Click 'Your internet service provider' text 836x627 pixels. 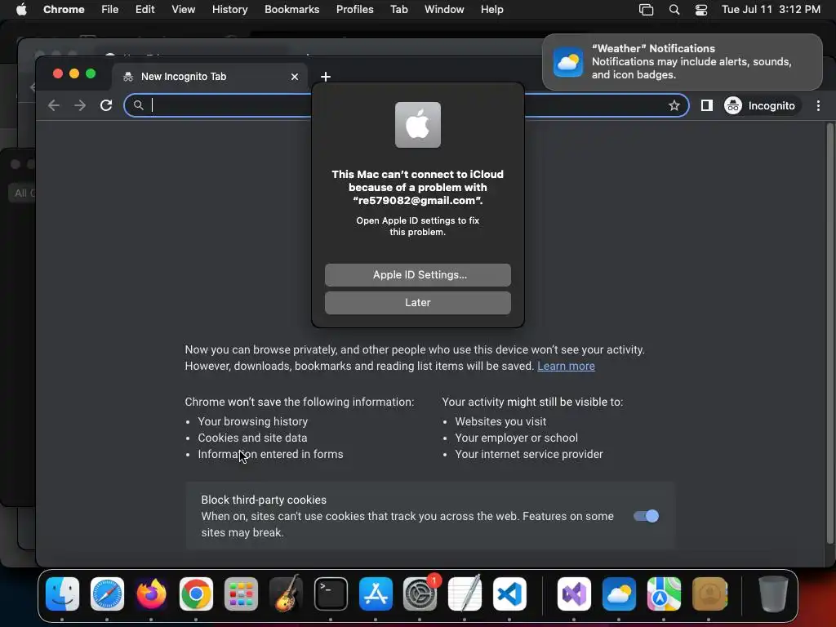529,455
